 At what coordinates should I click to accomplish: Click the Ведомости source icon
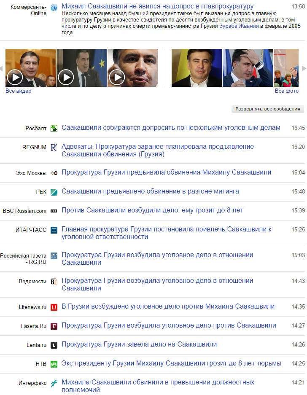point(54,282)
